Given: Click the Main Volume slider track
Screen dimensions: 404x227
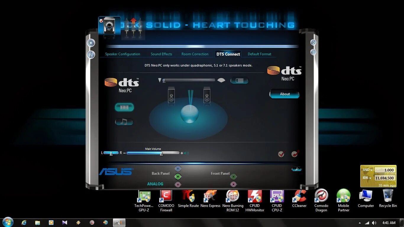Looking at the screenshot, I should pos(153,153).
